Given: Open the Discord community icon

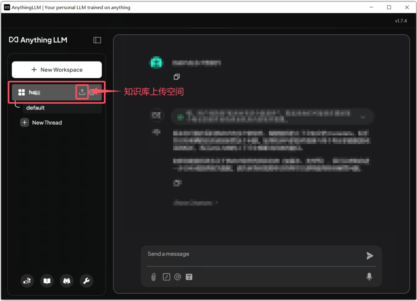Looking at the screenshot, I should [66, 281].
